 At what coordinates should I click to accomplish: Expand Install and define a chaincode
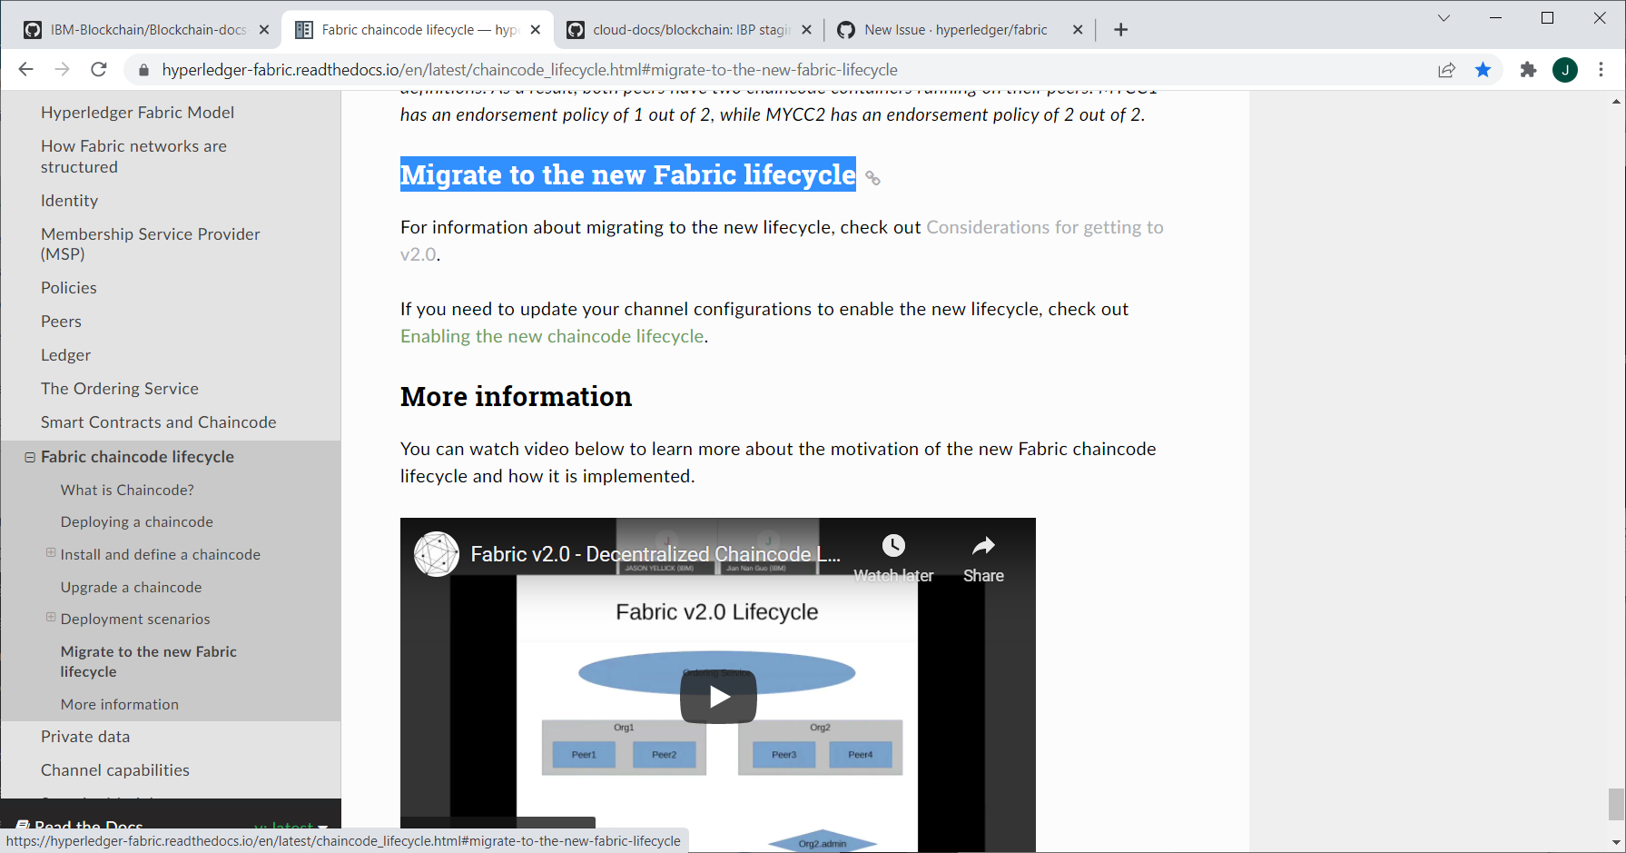tap(51, 552)
